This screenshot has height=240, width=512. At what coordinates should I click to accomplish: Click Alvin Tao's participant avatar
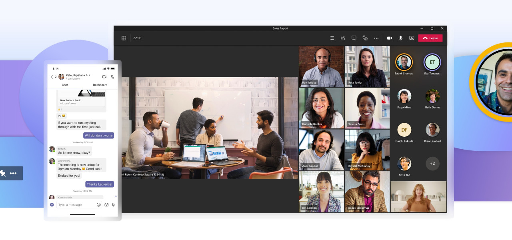tap(404, 164)
